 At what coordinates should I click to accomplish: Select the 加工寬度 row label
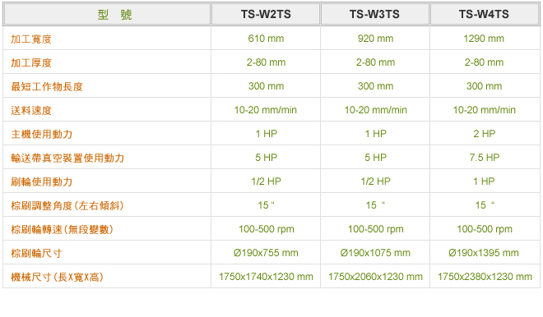coord(31,39)
